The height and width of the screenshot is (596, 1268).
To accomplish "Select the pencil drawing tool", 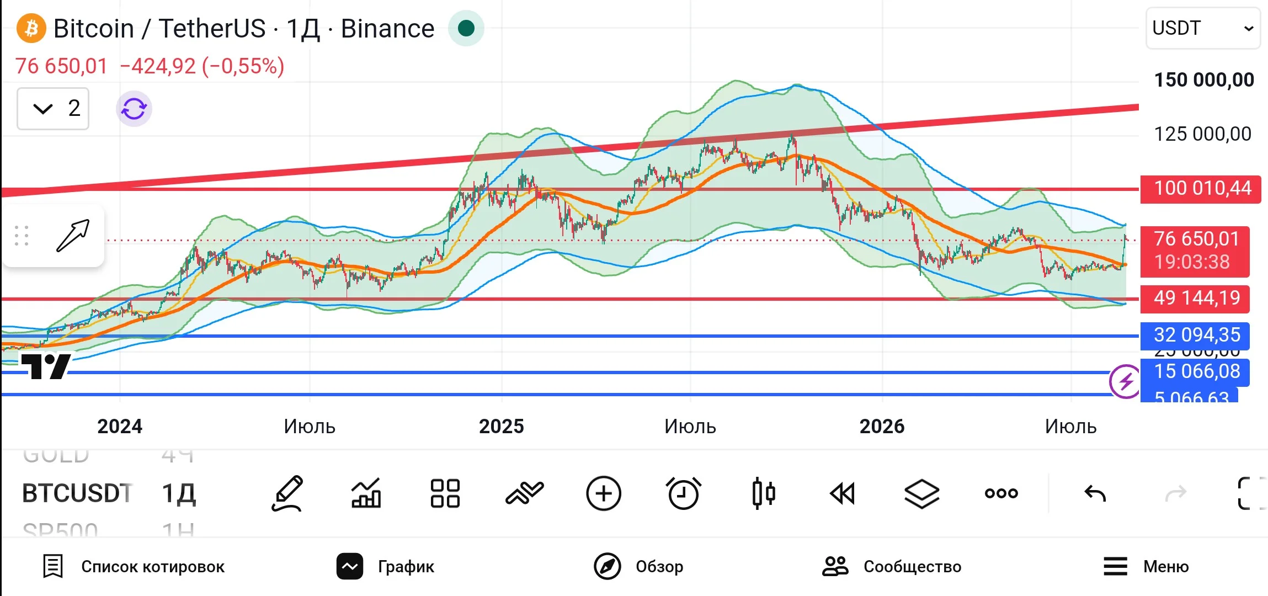I will (x=287, y=493).
